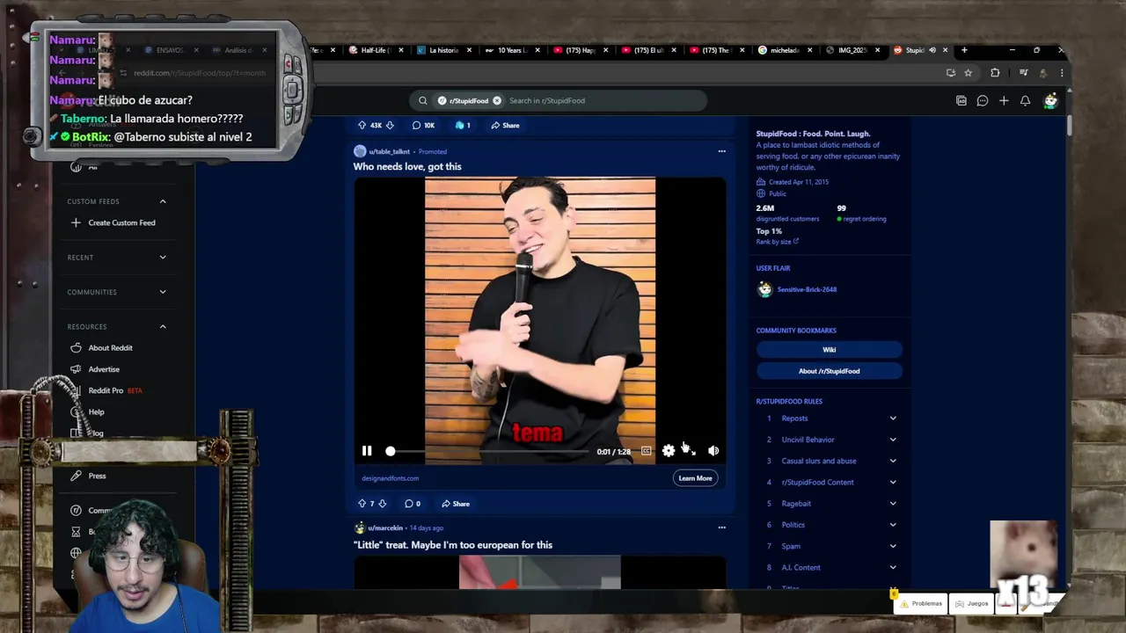Open u/table_talknt profile
Screen dimensions: 1126x633
pyautogui.click(x=389, y=151)
